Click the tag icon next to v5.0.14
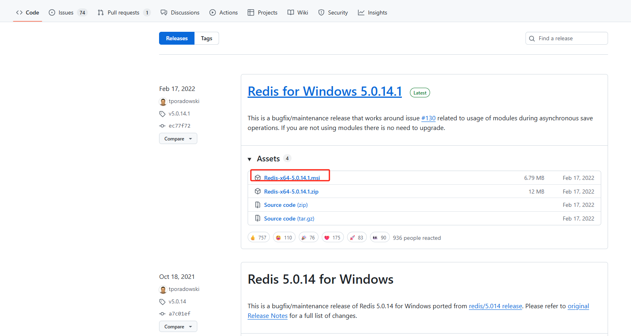631x336 pixels. [x=162, y=302]
